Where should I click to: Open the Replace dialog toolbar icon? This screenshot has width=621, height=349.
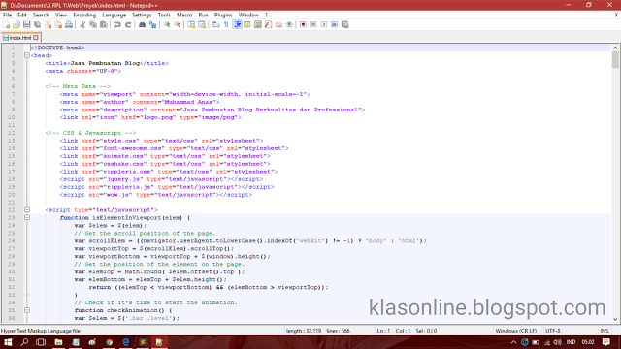click(152, 24)
